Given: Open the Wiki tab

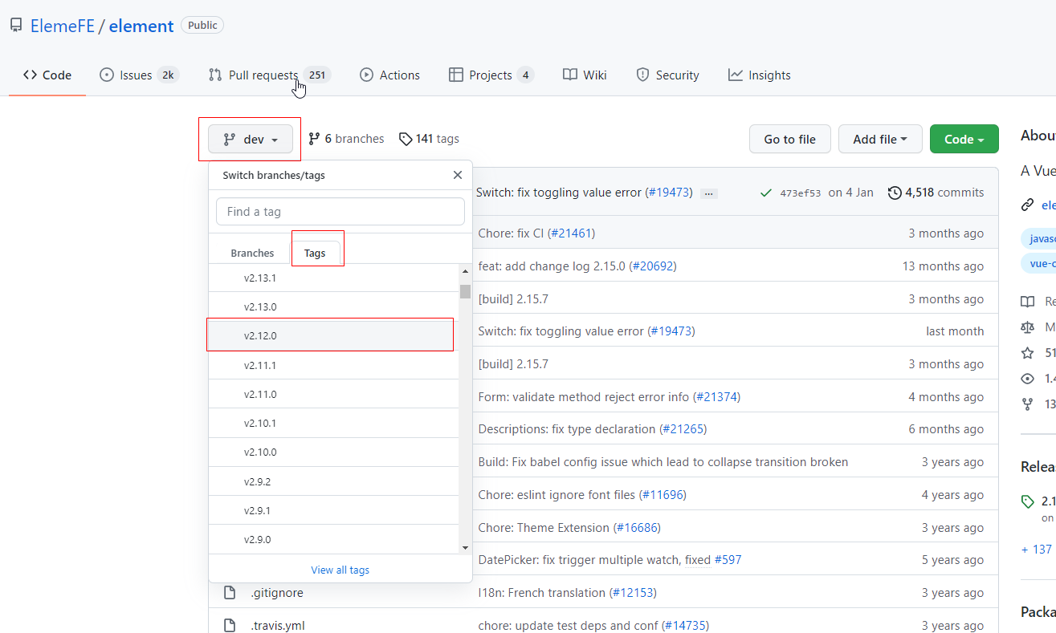Looking at the screenshot, I should pyautogui.click(x=585, y=75).
